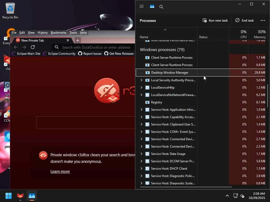Open Report Issues GitHub bookmark
270x202 pixels.
click(90, 54)
